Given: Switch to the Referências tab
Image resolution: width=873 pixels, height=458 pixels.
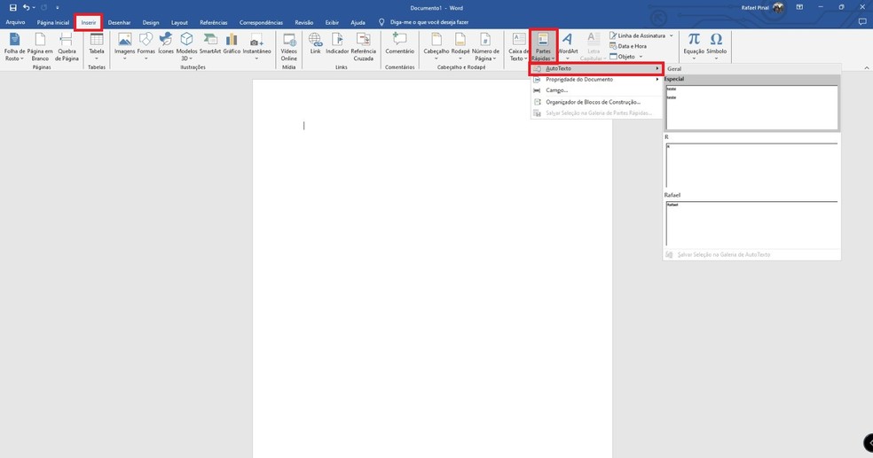Looking at the screenshot, I should [x=214, y=23].
